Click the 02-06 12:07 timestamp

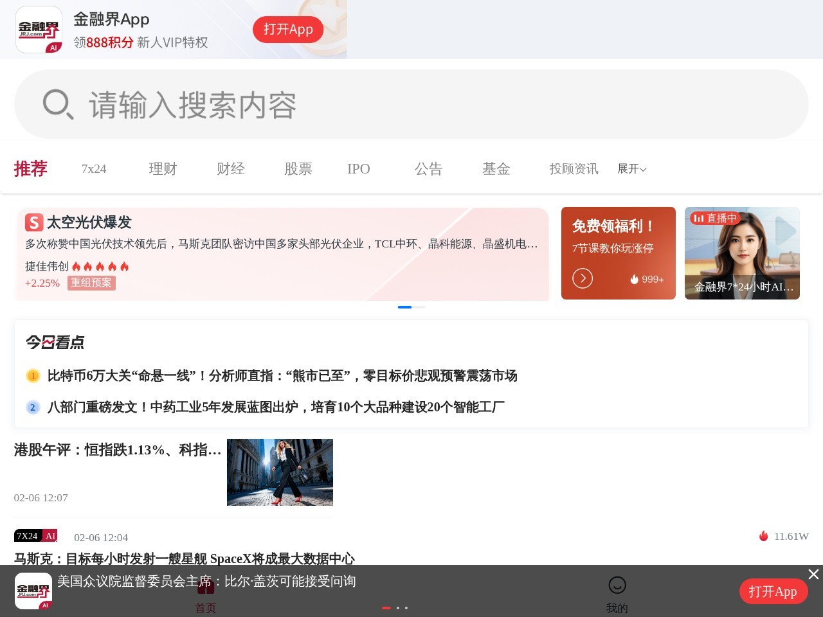(41, 498)
